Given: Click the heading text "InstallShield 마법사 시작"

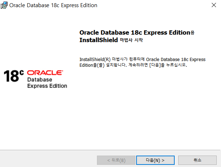Looking at the screenshot, I should 111,40.
